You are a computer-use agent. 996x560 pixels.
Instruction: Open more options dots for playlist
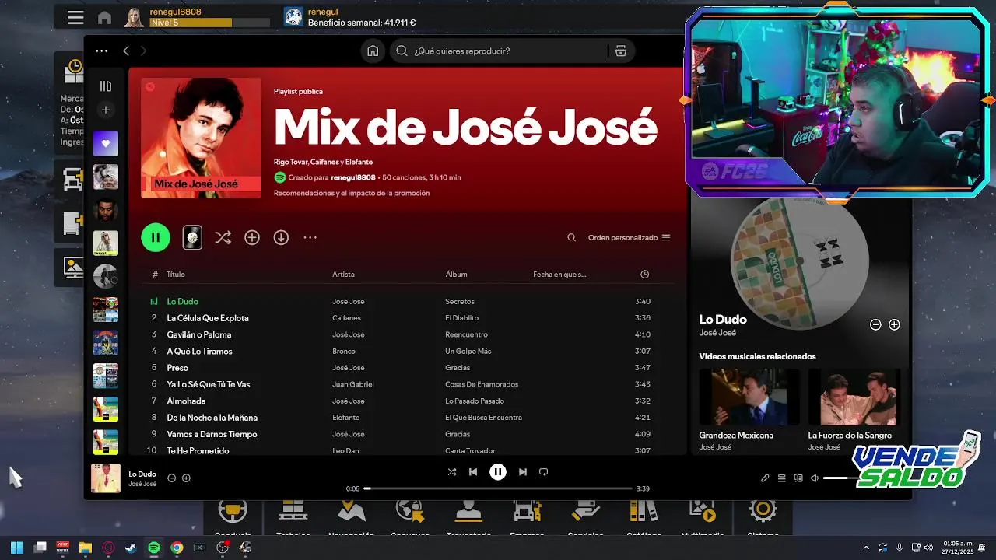pyautogui.click(x=310, y=237)
